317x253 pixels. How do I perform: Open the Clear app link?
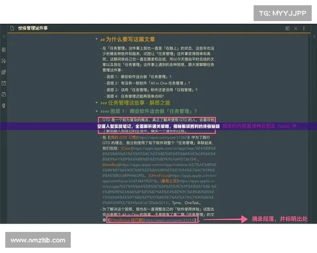point(126,148)
